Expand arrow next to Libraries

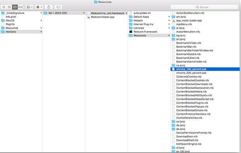click(169, 28)
